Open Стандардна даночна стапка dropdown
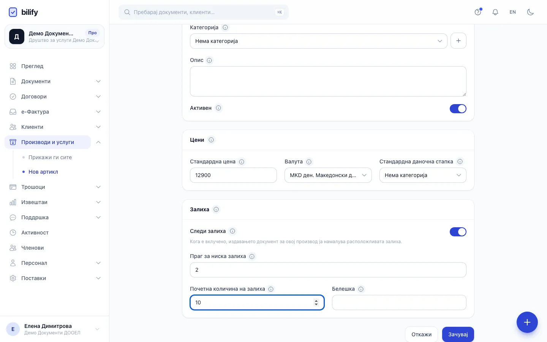 click(423, 175)
